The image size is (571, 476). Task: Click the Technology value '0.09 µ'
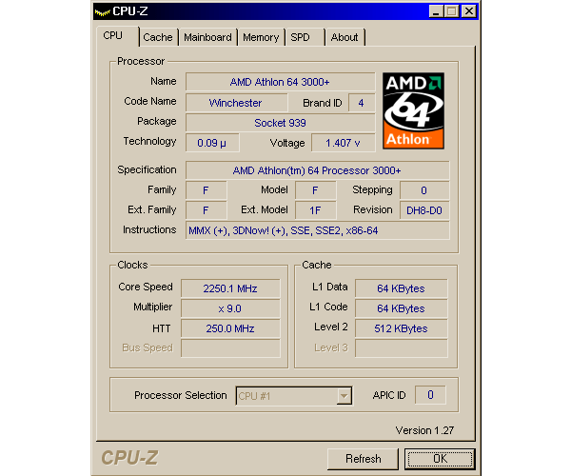212,143
